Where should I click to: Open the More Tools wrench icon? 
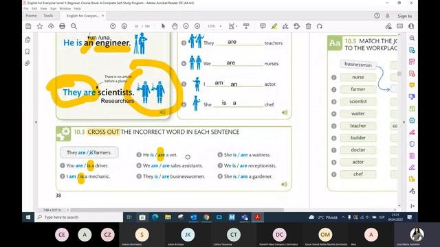412,191
